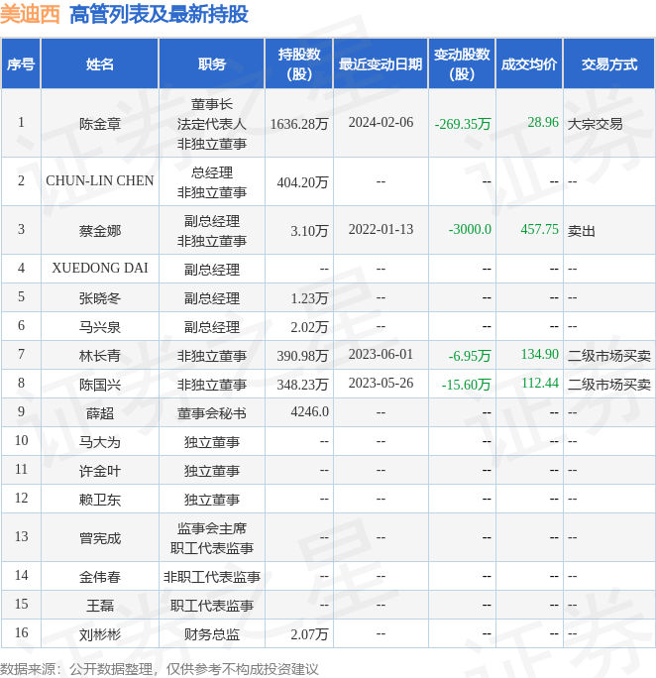656x678 pixels.
Task: Click the 持股数(股) column header
Action: (x=299, y=64)
